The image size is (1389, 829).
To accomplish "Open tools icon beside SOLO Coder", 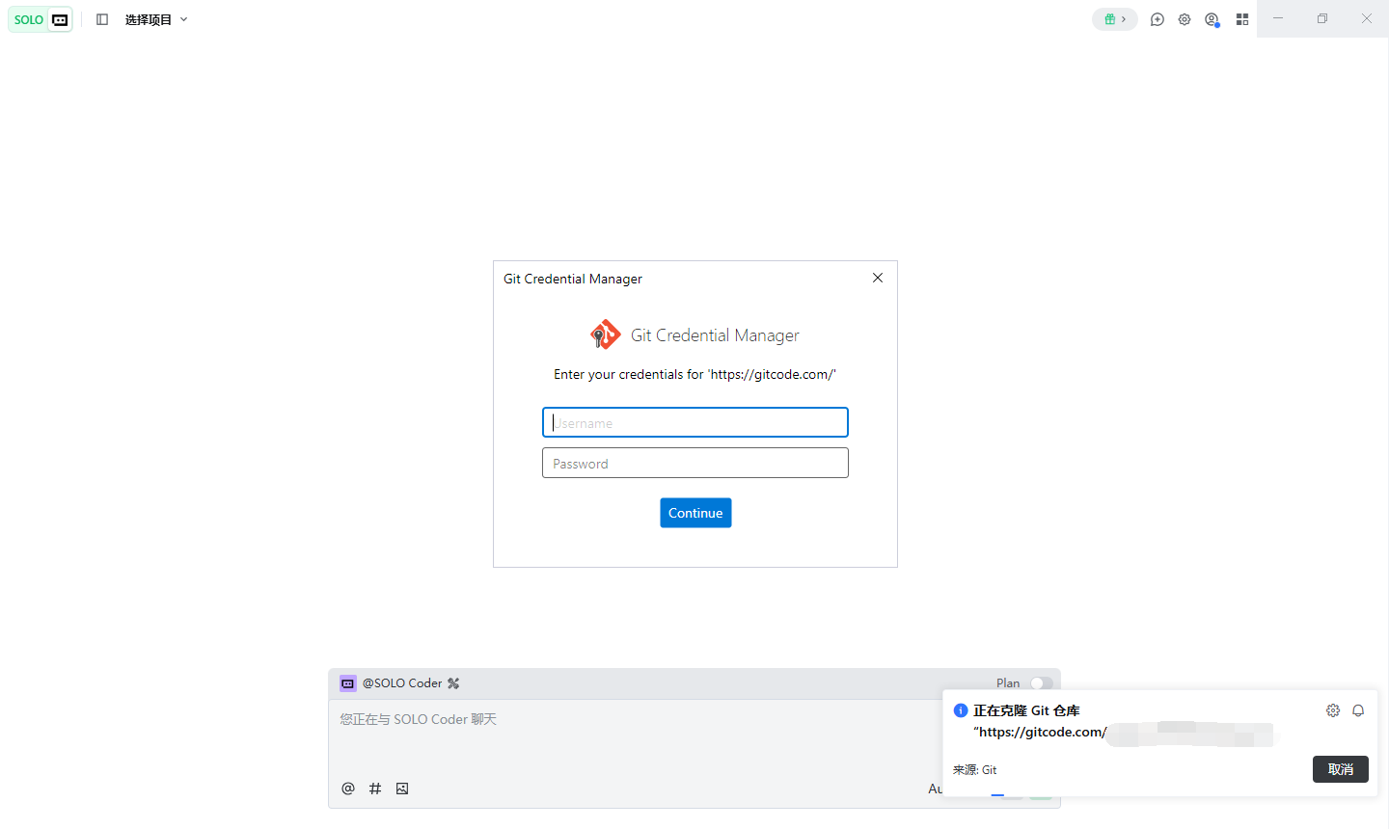I will coord(453,683).
